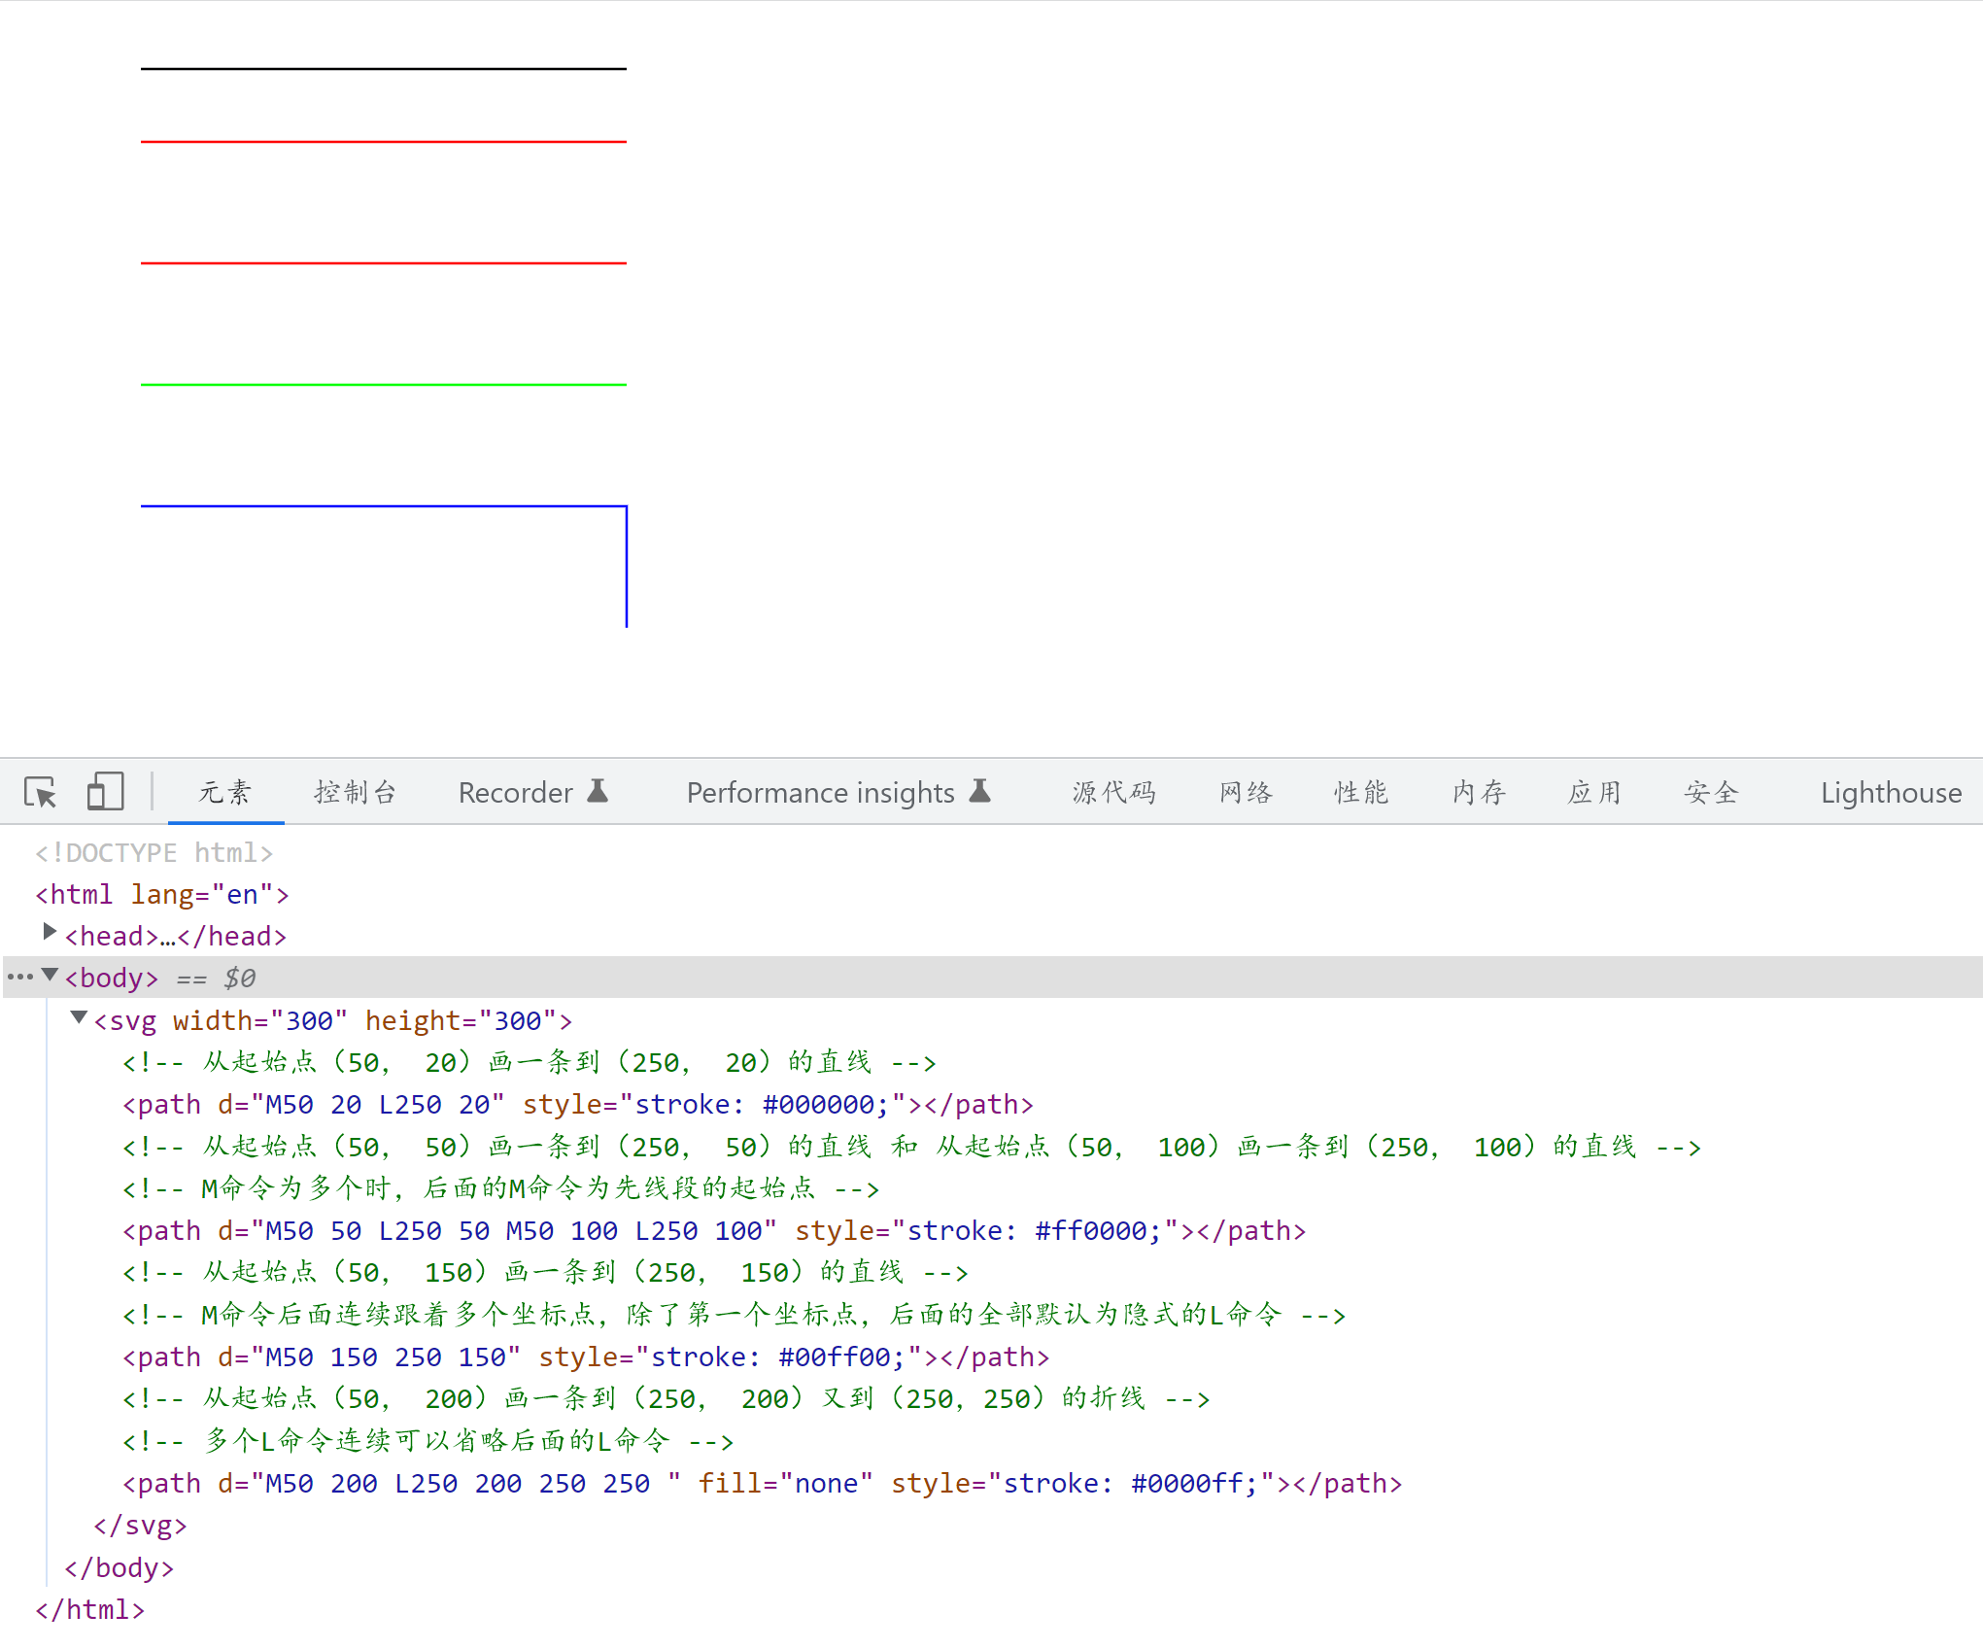1983x1649 pixels.
Task: Expand the head element node
Action: (x=50, y=933)
